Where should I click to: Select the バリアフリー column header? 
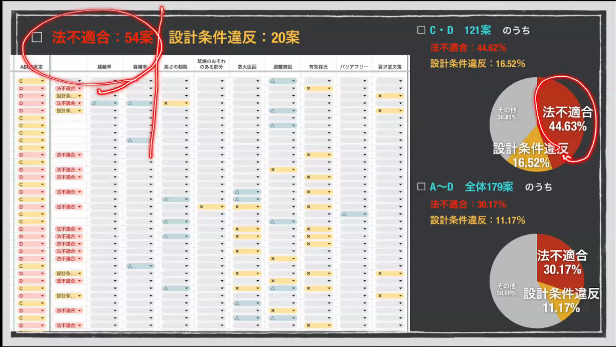click(x=354, y=66)
